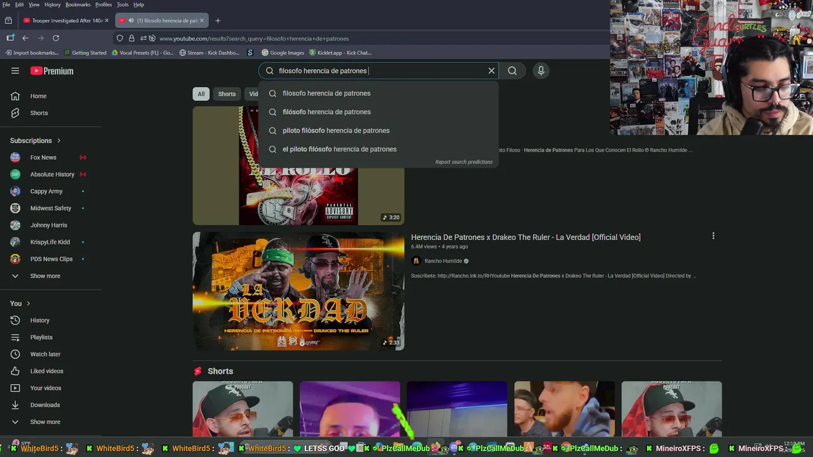Open the KrispyLife Kidd channel
Screen dimensions: 813x457
click(51, 242)
